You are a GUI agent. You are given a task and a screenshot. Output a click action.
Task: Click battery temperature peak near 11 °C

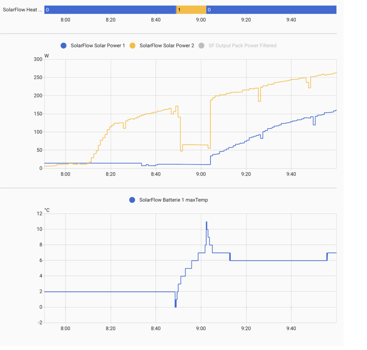tap(206, 222)
